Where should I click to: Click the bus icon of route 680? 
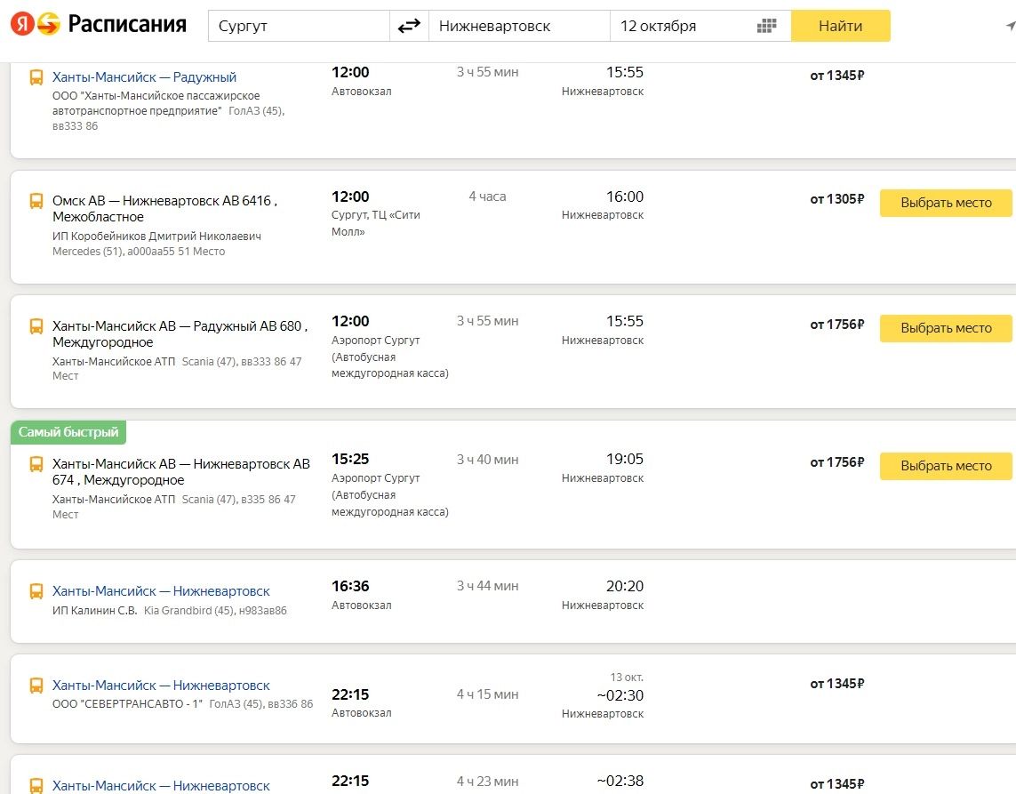36,326
